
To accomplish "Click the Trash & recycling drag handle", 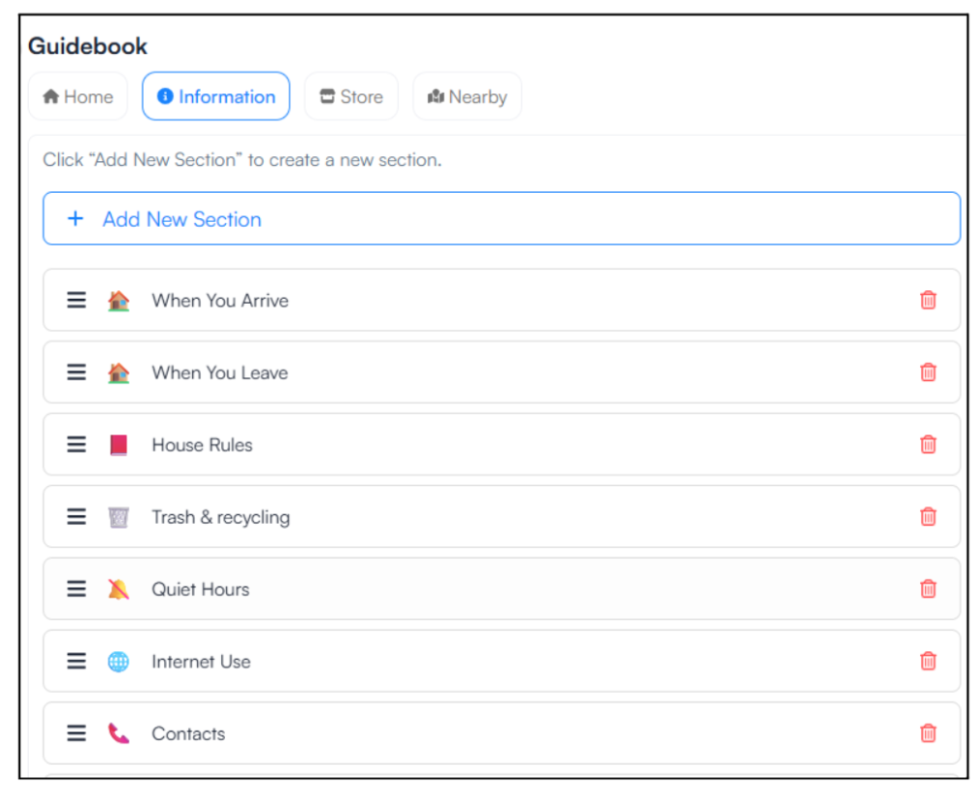I will tap(76, 517).
